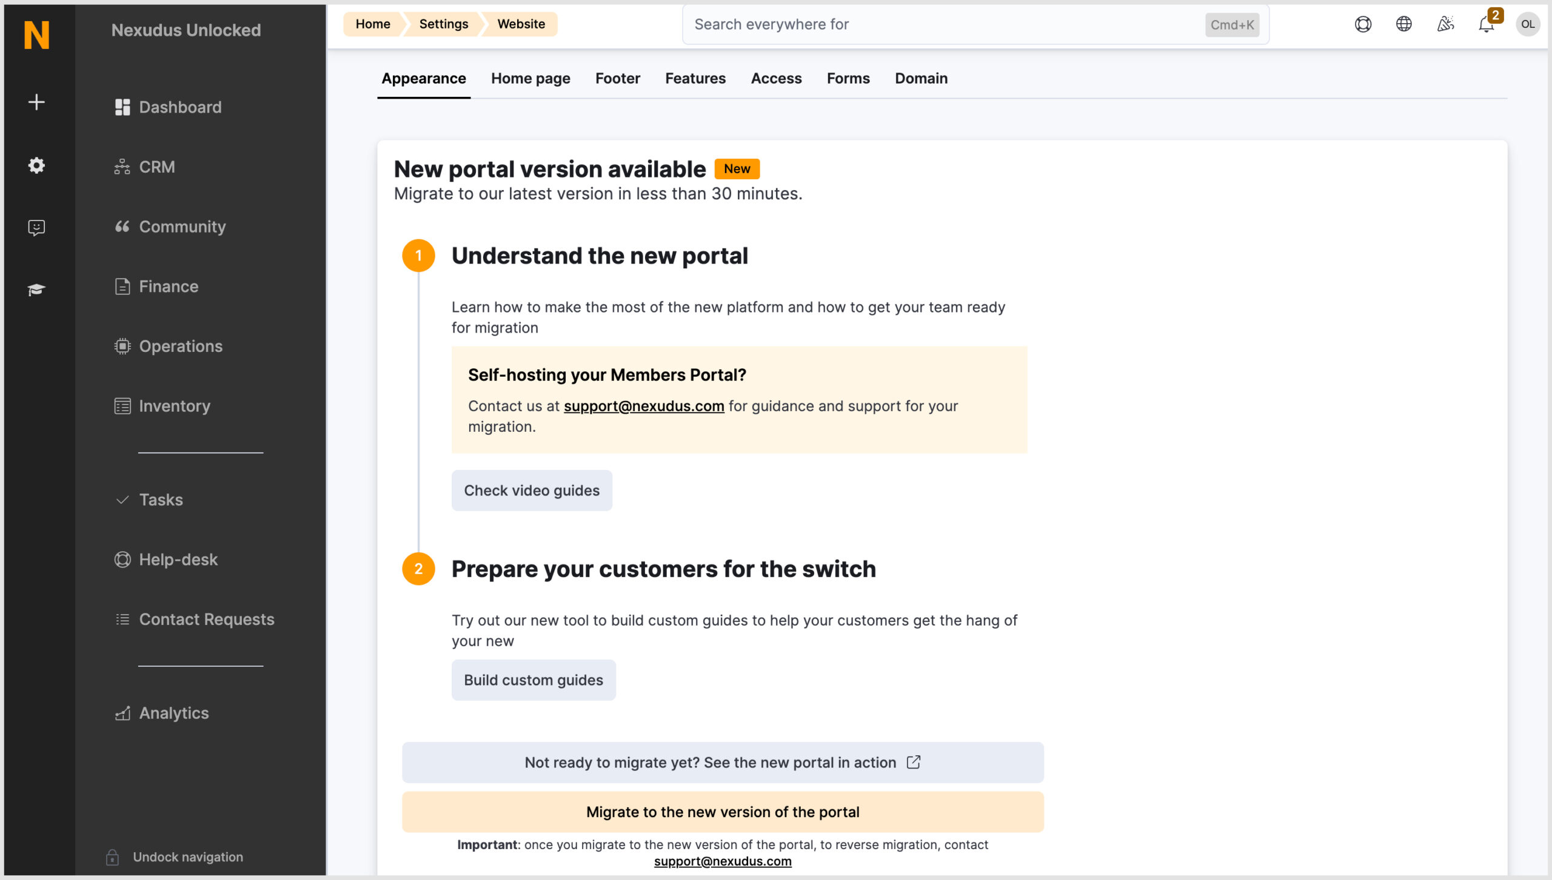Click Prepare your customers for the switch heading
The width and height of the screenshot is (1552, 880).
(664, 569)
